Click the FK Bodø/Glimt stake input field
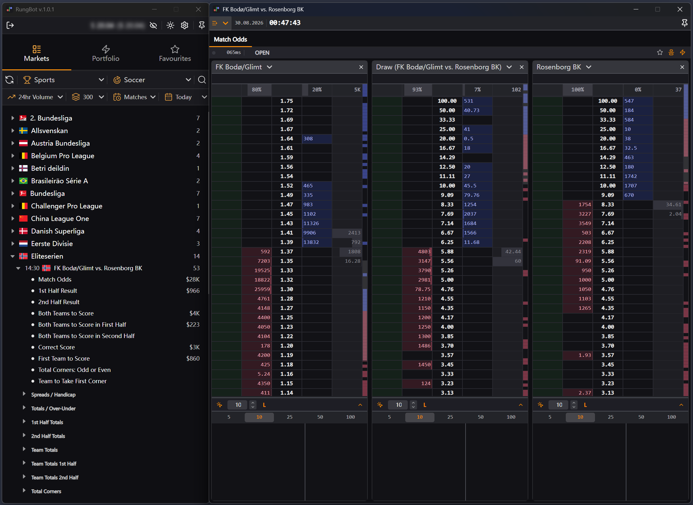693x505 pixels. pos(238,405)
